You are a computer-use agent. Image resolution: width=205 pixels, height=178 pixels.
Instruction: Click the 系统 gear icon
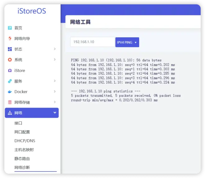point(10,60)
